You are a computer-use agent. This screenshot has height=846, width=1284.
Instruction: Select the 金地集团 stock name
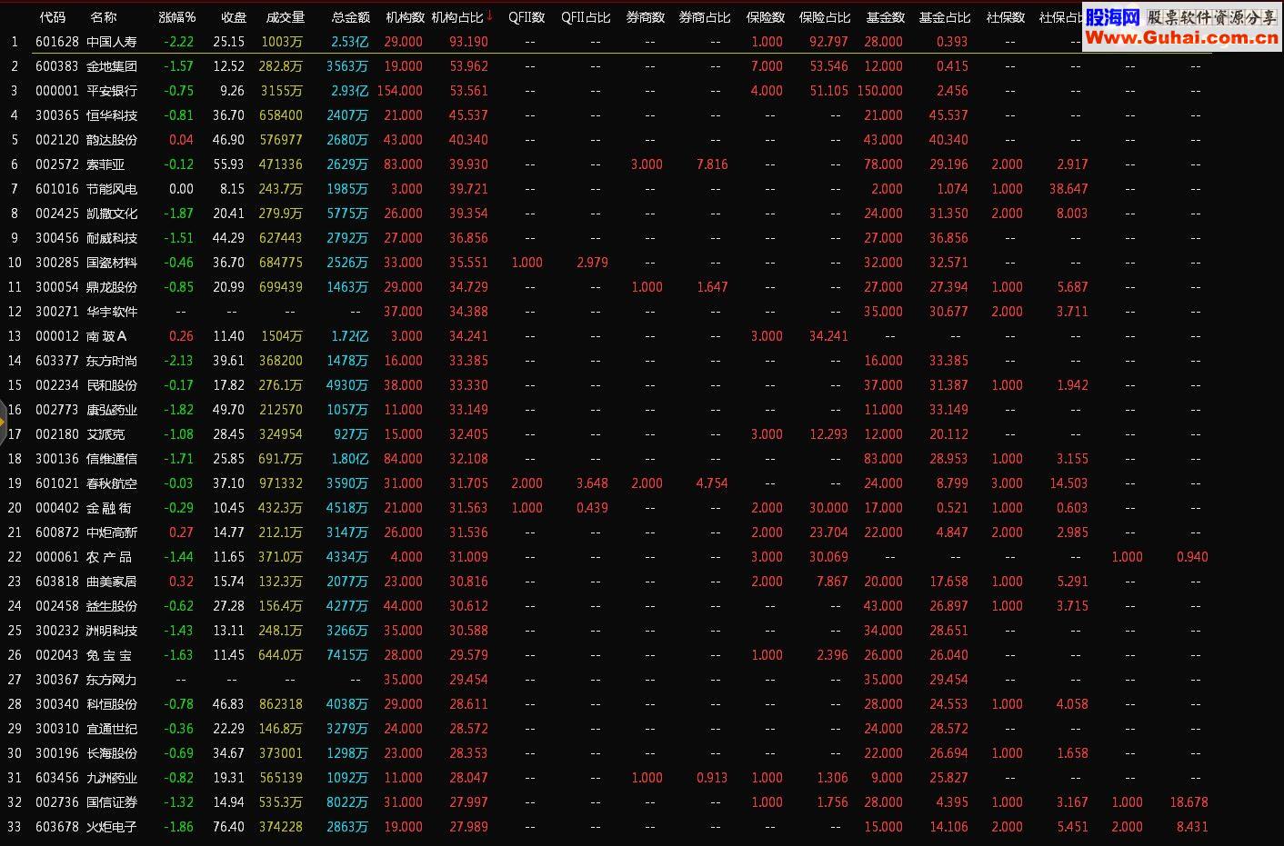coord(112,66)
